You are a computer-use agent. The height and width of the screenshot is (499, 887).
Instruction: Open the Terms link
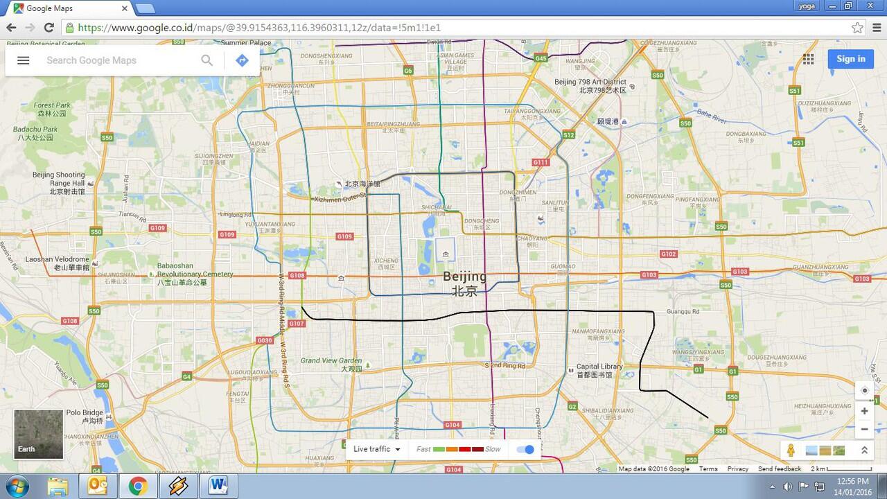click(708, 469)
